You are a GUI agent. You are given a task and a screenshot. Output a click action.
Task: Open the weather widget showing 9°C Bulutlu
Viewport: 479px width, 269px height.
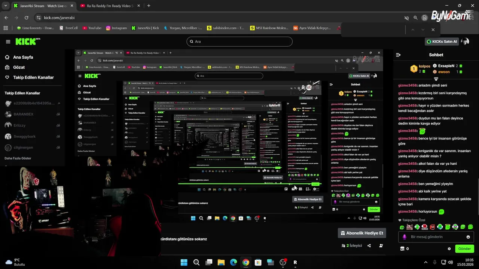15,262
